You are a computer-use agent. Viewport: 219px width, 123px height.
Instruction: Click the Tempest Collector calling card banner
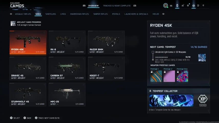click(171, 100)
